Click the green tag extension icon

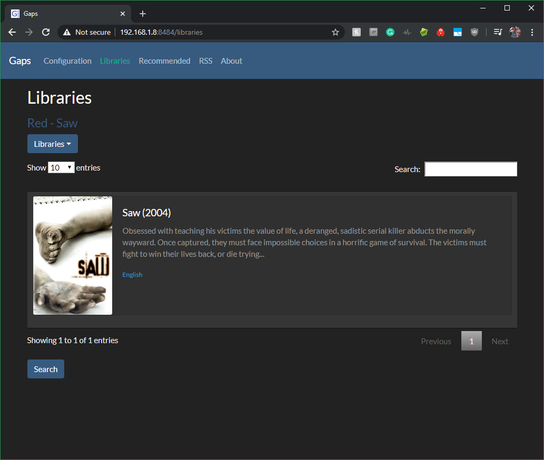pos(423,32)
